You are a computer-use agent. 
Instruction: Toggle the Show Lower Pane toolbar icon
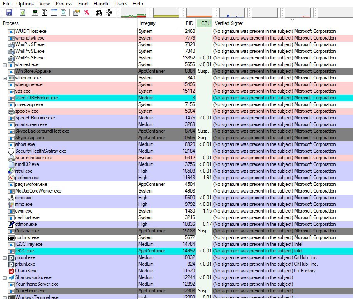click(x=54, y=12)
